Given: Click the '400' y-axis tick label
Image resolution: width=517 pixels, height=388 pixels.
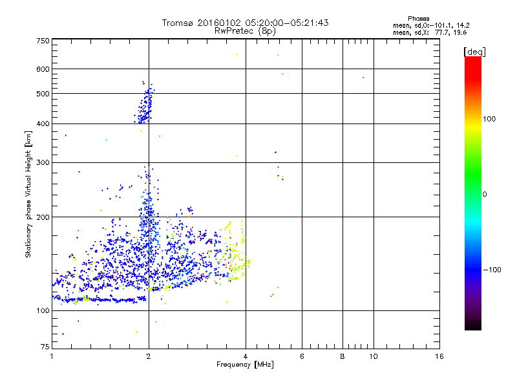Looking at the screenshot, I should click(x=43, y=124).
